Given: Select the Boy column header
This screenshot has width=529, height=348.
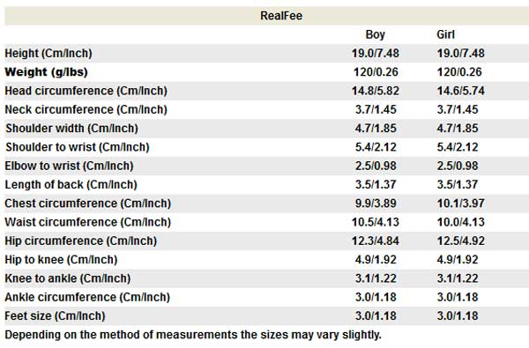Looking at the screenshot, I should point(376,34).
